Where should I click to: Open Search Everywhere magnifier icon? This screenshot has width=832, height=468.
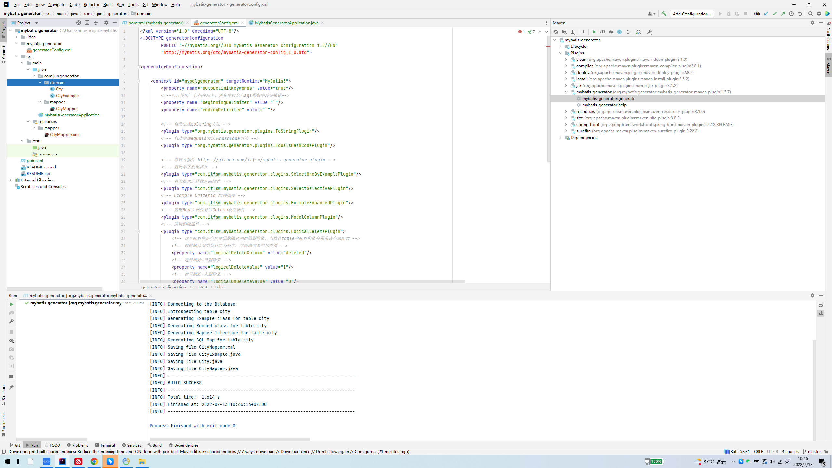811,14
